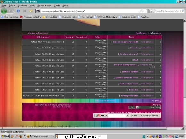Open the Vizualizare menu
186x139 pixels.
22,5
